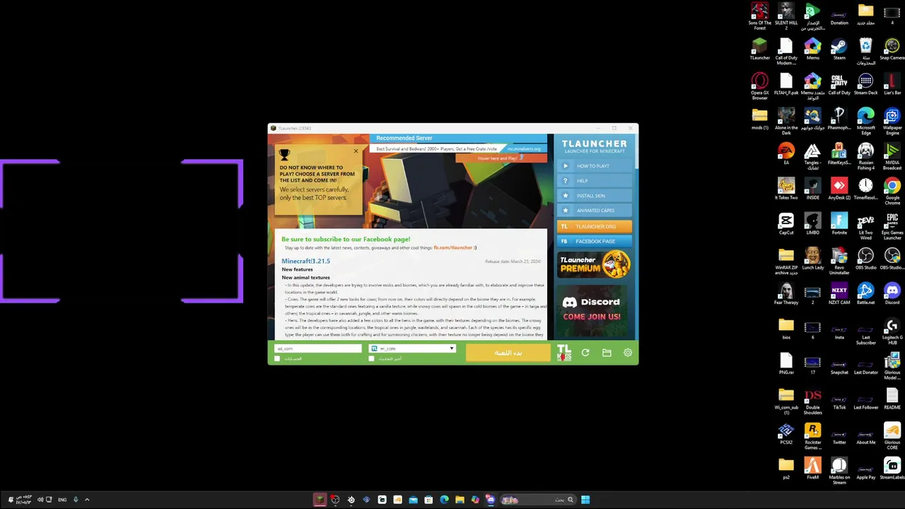The image size is (905, 509).
Task: Click the TLauncher sidebar scrollbar
Action: tap(636, 152)
